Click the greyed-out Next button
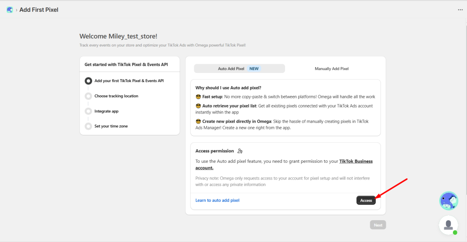 coord(378,225)
